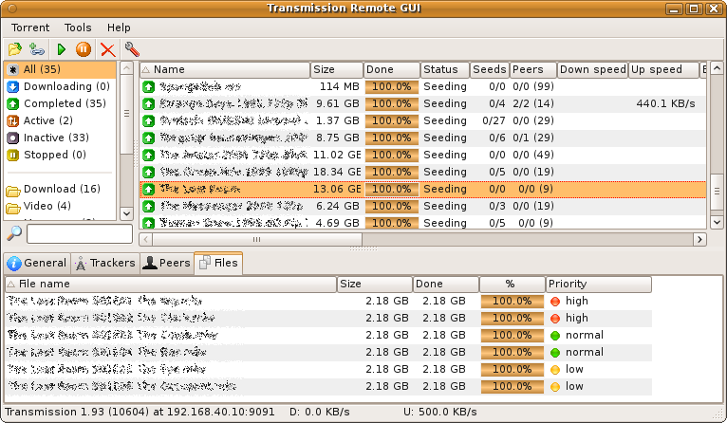727x423 pixels.
Task: Select the Inactive (33) filter
Action: pos(60,138)
